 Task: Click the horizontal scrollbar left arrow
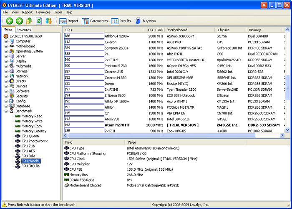[65, 135]
